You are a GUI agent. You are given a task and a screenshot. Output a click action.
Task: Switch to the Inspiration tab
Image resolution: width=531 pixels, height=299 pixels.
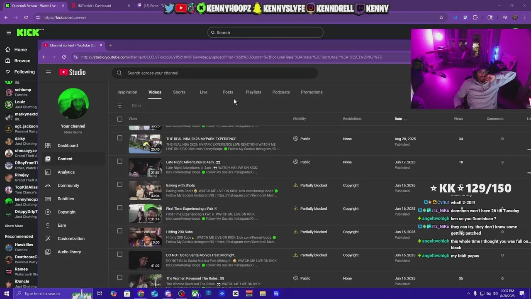click(x=127, y=92)
